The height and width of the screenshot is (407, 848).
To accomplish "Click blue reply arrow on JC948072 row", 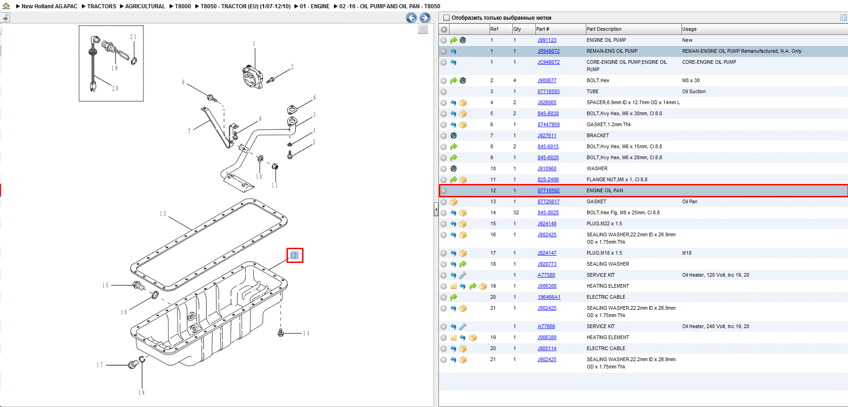I will point(454,62).
